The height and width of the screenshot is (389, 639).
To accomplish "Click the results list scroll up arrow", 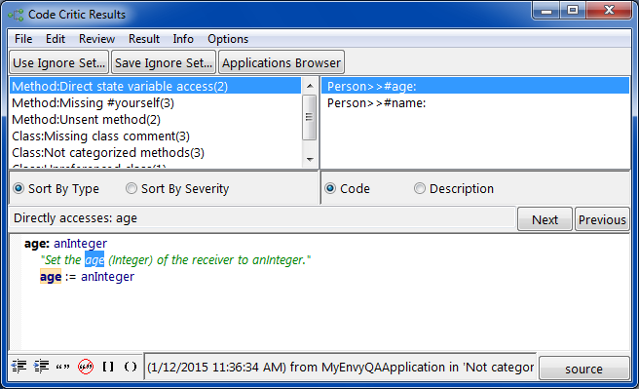I will pyautogui.click(x=310, y=86).
